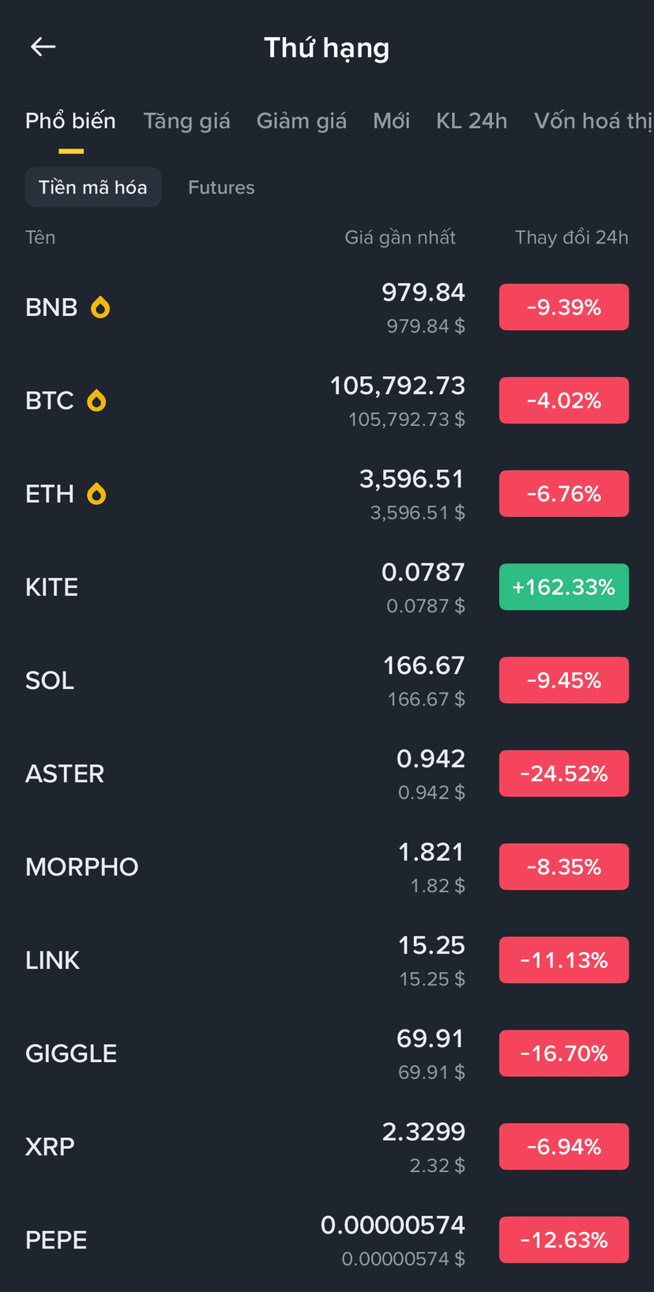Select the PEPE entry in the list
This screenshot has height=1292, width=654.
coord(327,1240)
